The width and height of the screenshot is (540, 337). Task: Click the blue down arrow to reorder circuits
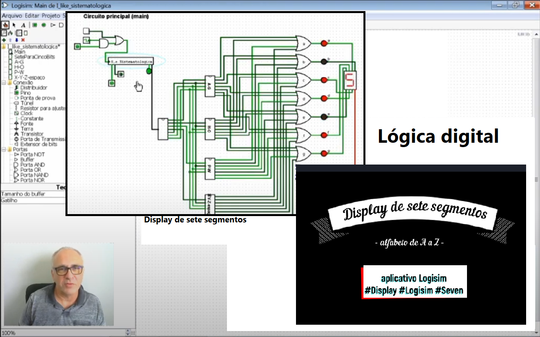(x=17, y=40)
